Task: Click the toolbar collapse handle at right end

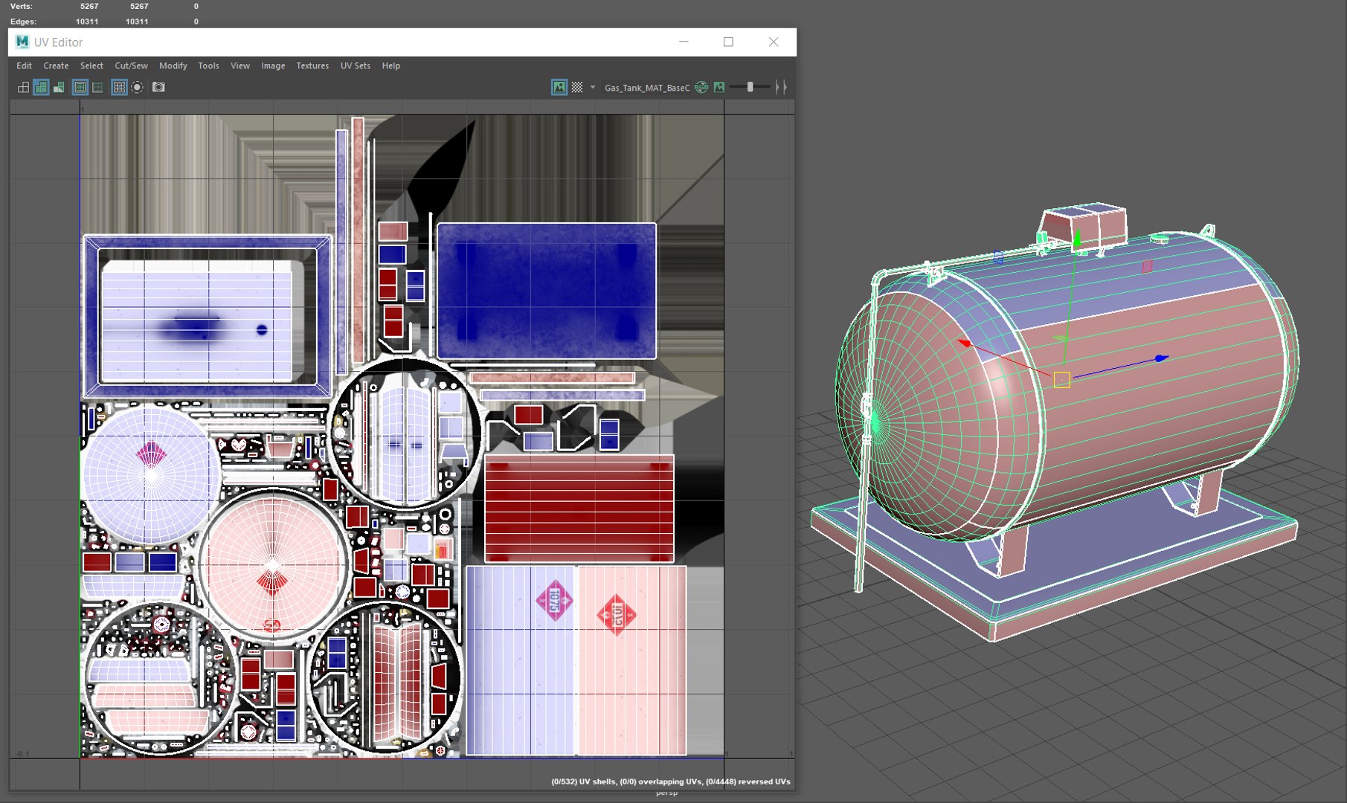Action: pyautogui.click(x=780, y=87)
